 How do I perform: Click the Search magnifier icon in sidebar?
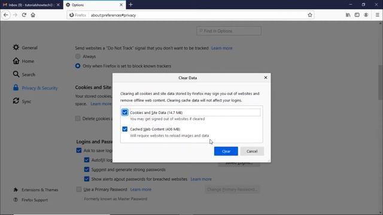coord(16,74)
